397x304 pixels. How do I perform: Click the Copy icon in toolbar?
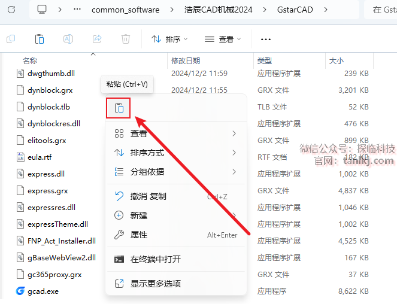pos(11,39)
